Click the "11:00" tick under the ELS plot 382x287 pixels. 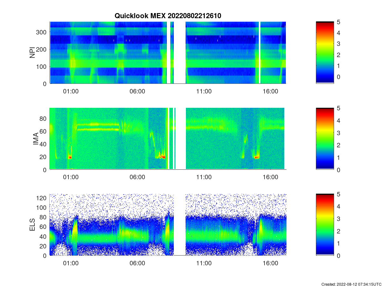[204, 263]
